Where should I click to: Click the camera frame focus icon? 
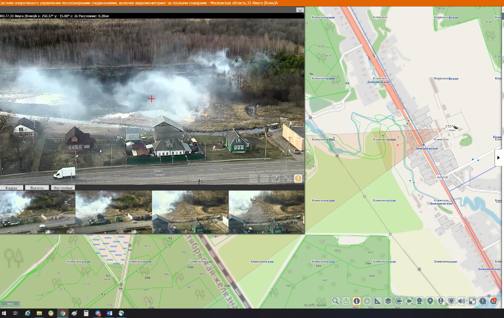pos(409,301)
